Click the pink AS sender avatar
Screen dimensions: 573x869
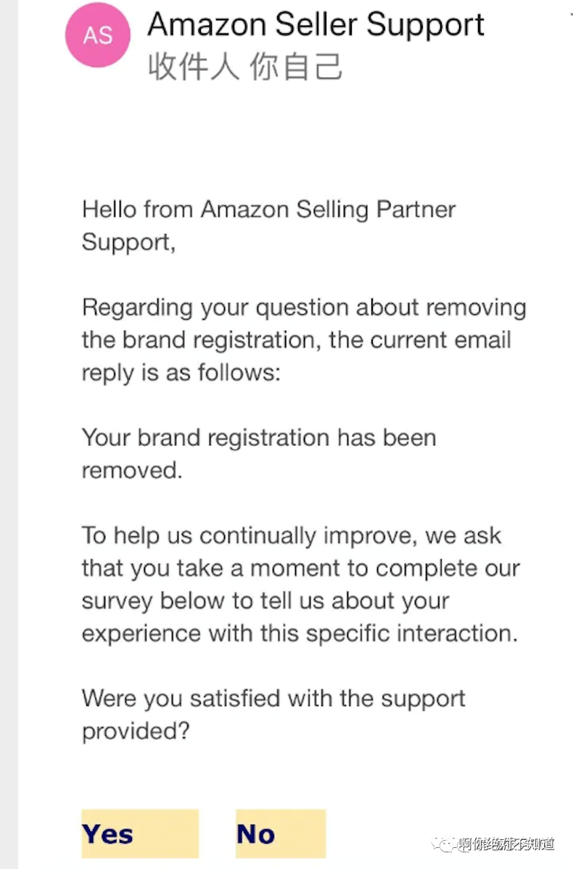coord(97,34)
